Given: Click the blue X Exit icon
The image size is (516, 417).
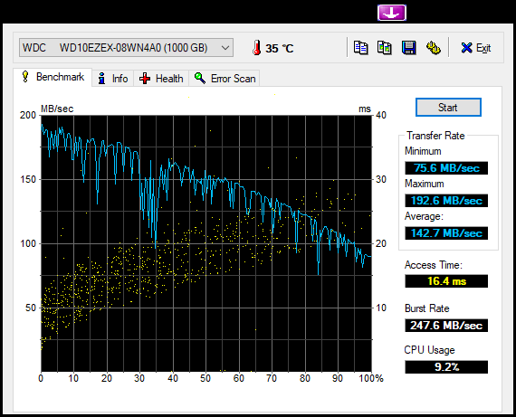Looking at the screenshot, I should pyautogui.click(x=466, y=48).
